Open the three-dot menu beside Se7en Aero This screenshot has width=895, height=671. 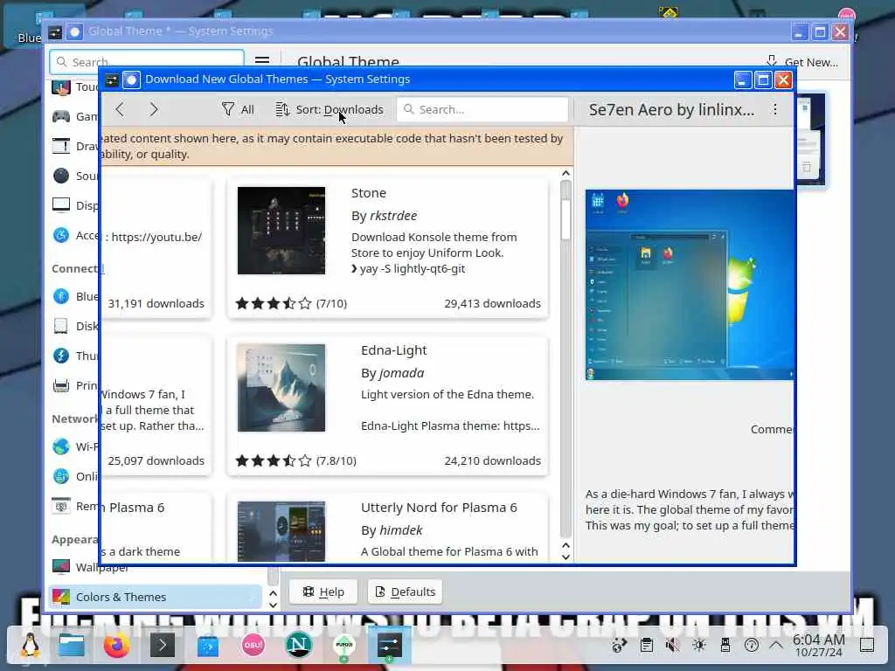(x=774, y=109)
